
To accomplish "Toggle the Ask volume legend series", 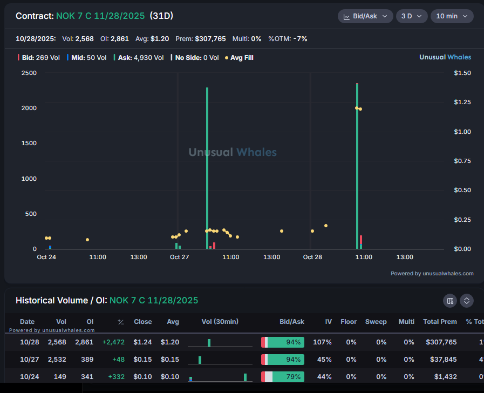I will click(138, 58).
